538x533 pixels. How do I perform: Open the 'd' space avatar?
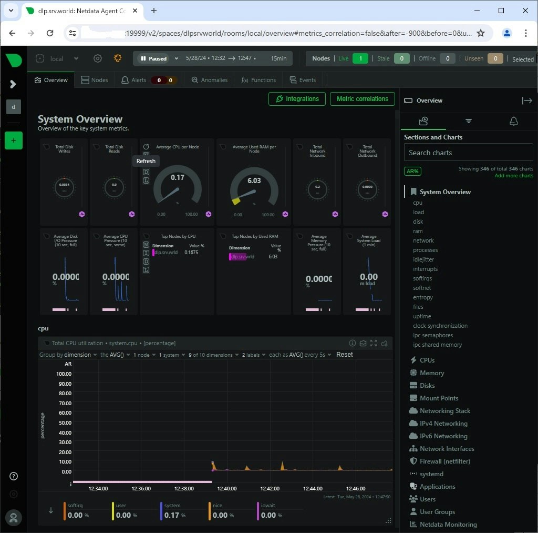14,107
